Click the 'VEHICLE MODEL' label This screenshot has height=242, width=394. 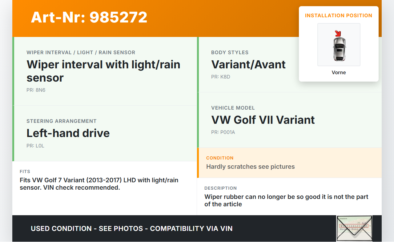233,108
